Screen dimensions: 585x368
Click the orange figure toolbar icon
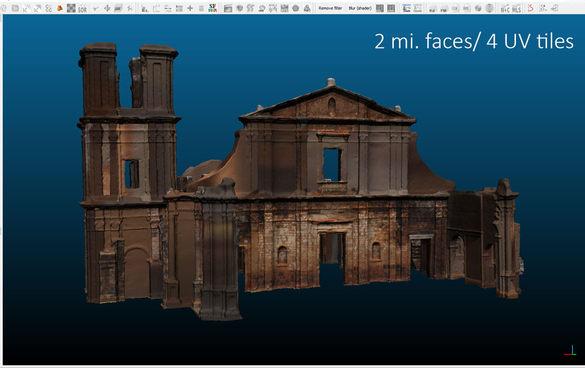click(x=59, y=9)
